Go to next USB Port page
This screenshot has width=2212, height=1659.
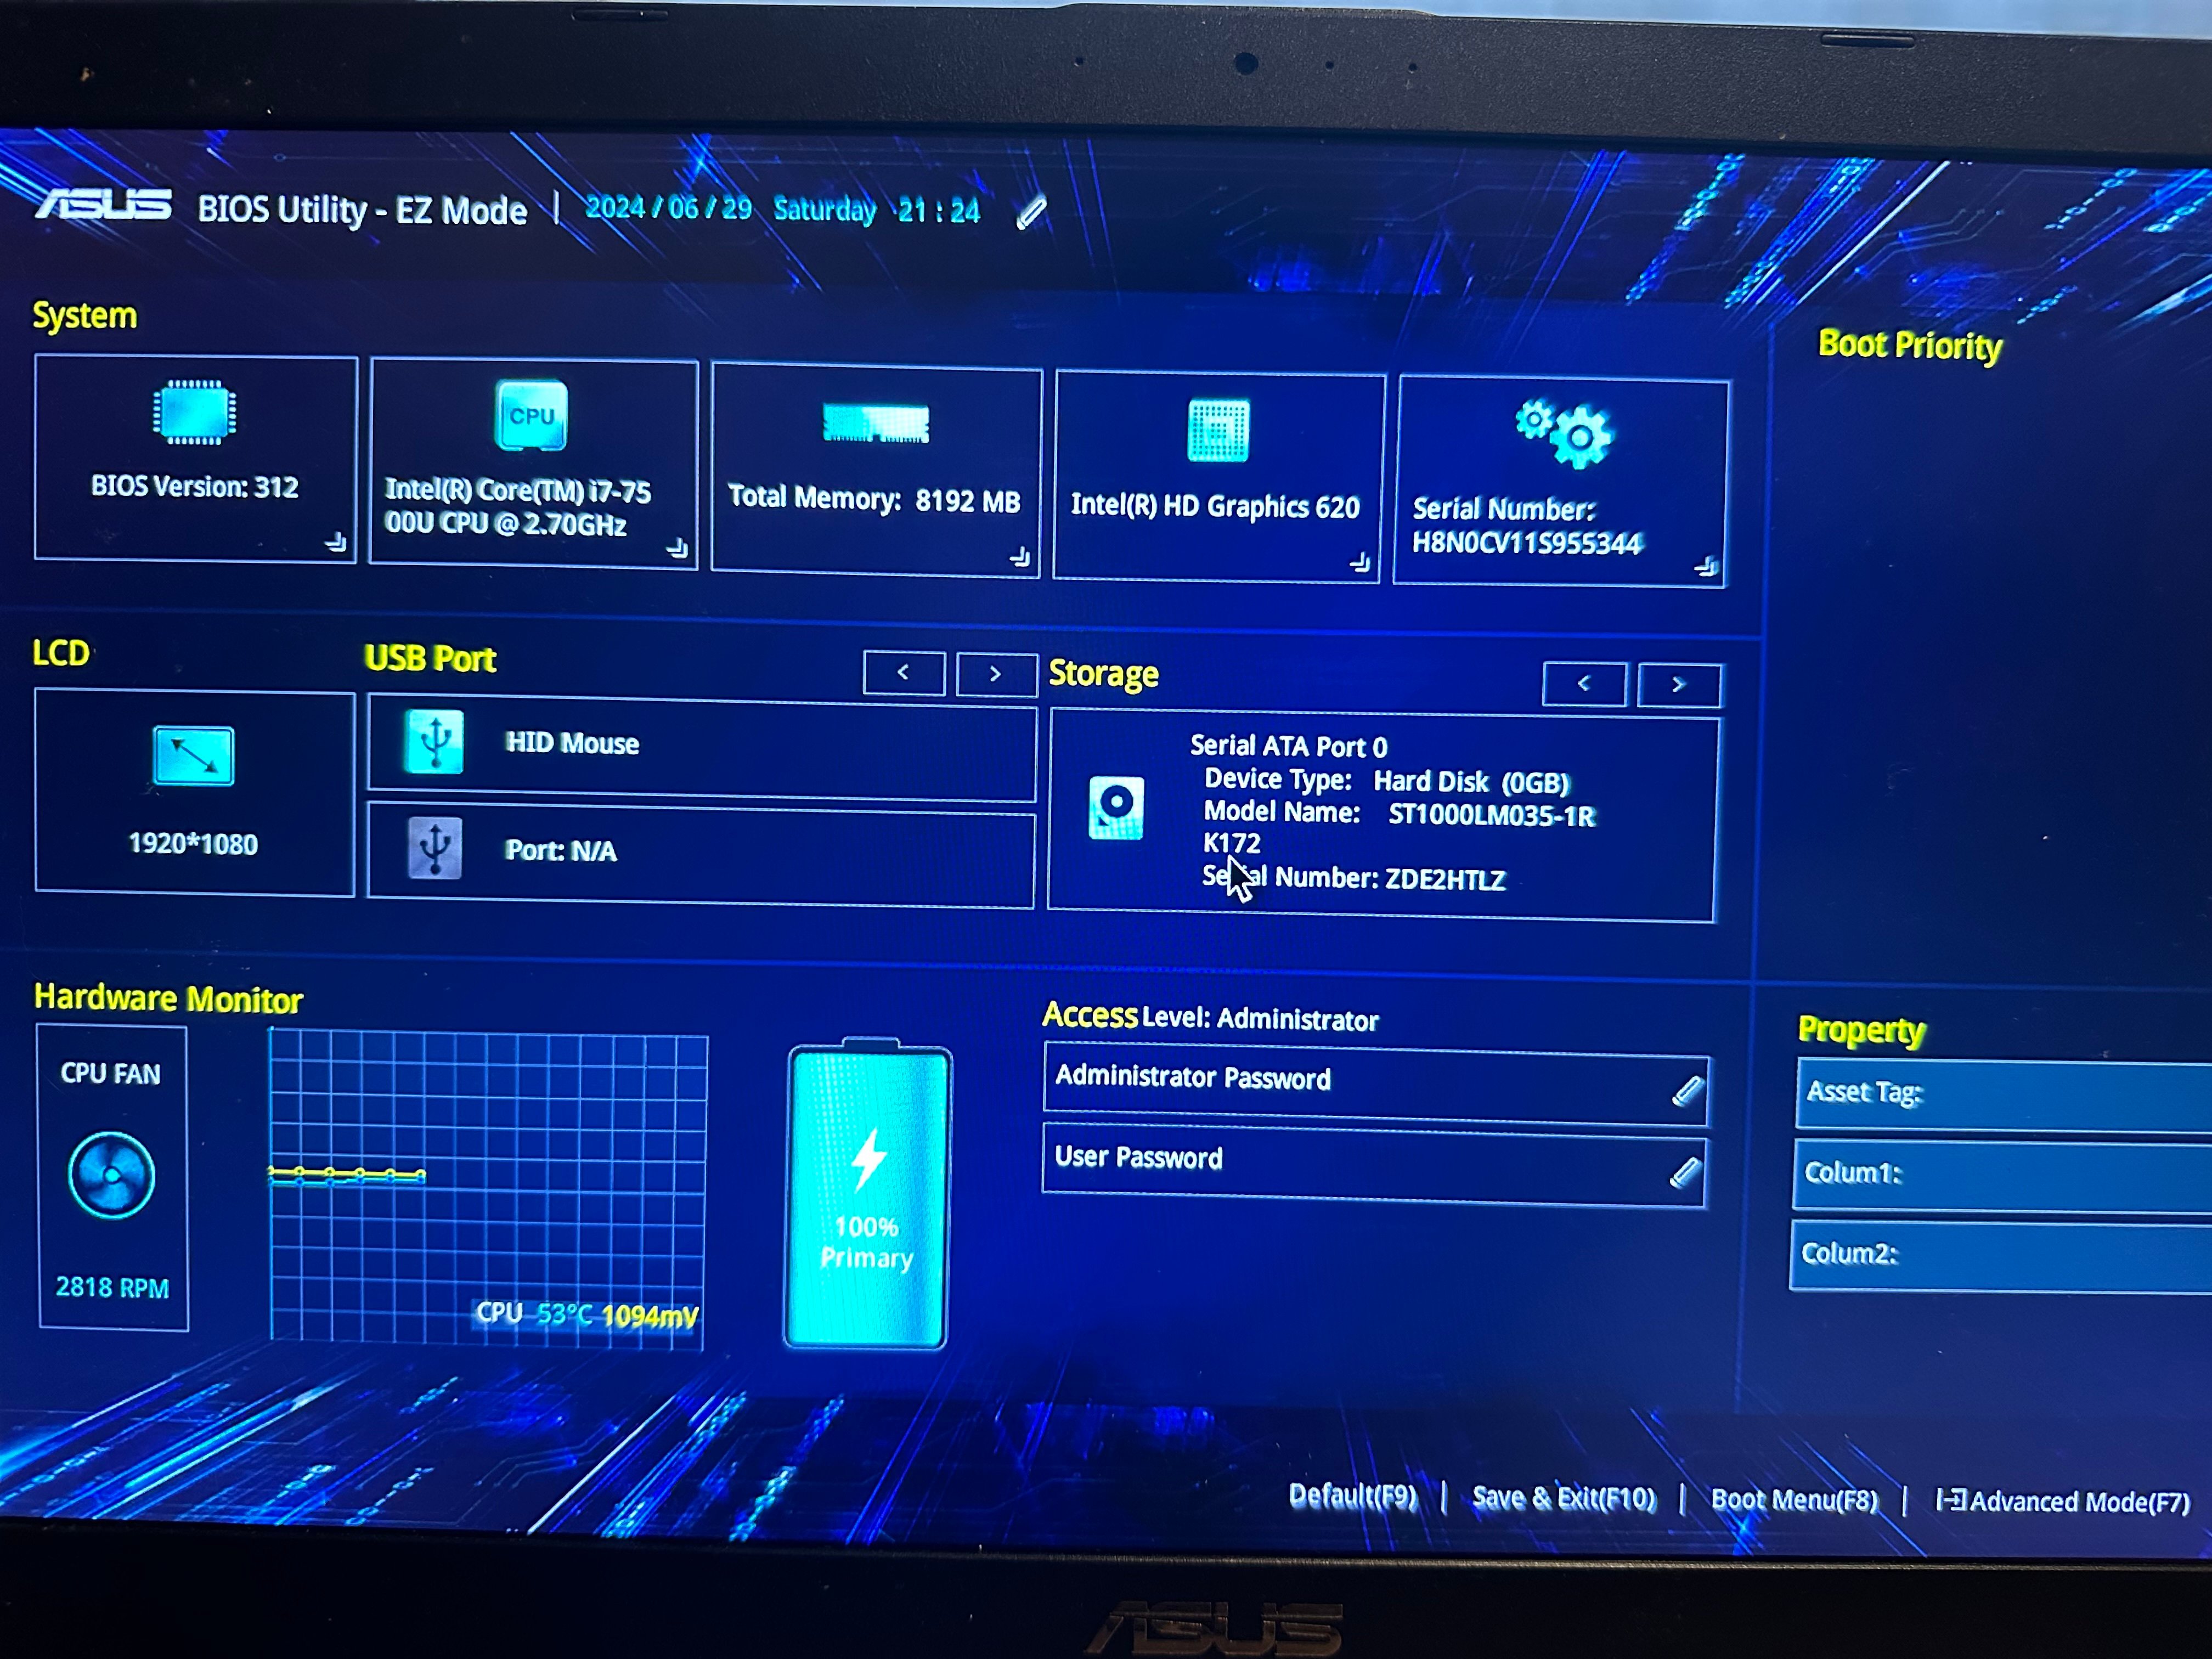pyautogui.click(x=996, y=674)
